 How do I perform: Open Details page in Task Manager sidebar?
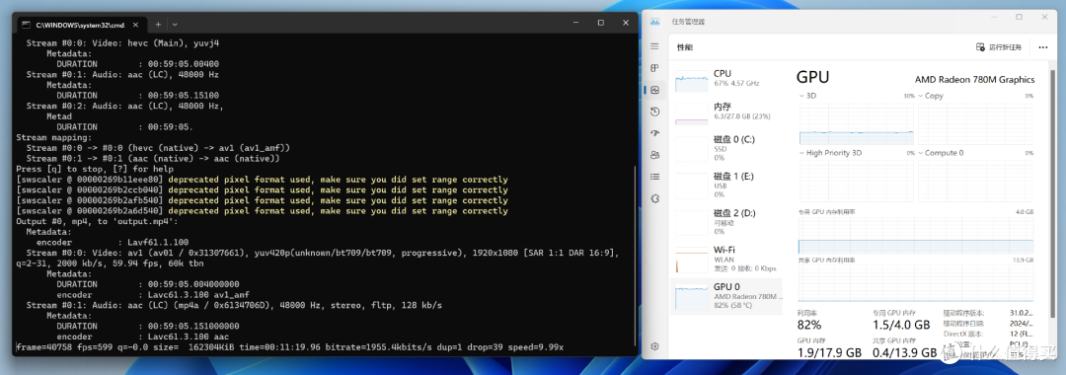pyautogui.click(x=654, y=177)
